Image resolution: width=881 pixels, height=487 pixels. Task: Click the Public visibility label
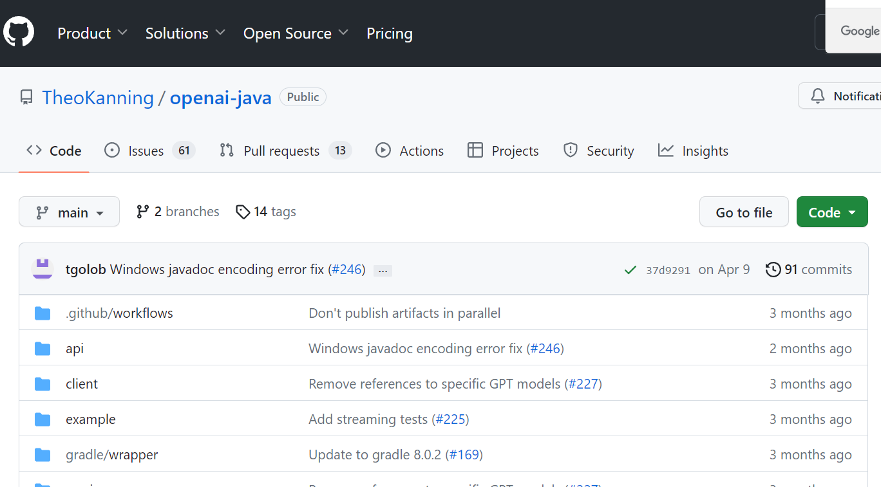pos(303,97)
